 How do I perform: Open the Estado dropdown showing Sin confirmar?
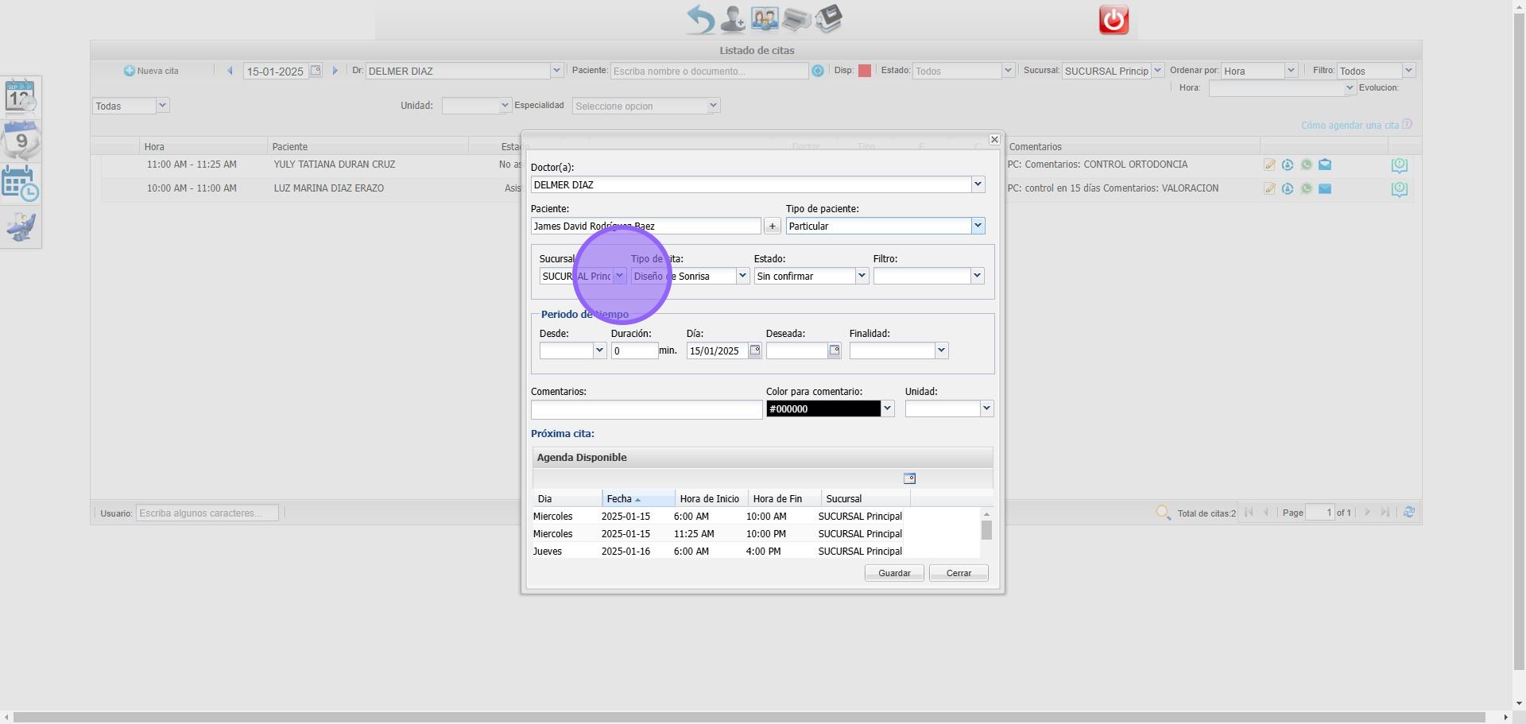pyautogui.click(x=861, y=276)
